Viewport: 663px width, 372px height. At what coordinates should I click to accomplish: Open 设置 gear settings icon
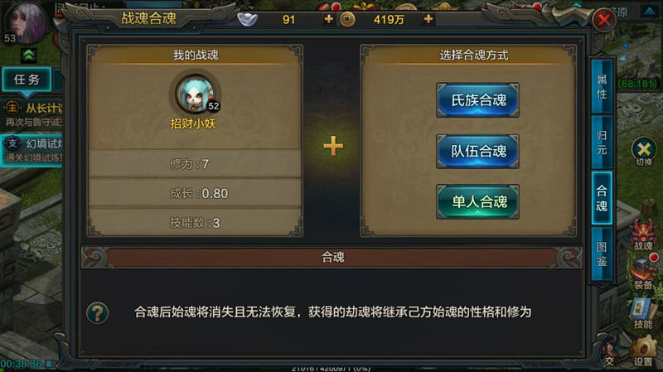click(x=643, y=350)
